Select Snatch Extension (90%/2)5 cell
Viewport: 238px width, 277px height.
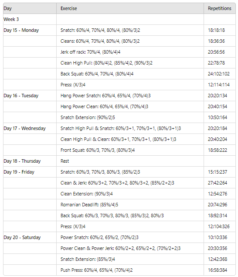pos(130,117)
